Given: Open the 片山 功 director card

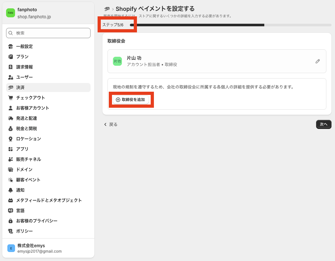Looking at the screenshot, I should (x=217, y=61).
